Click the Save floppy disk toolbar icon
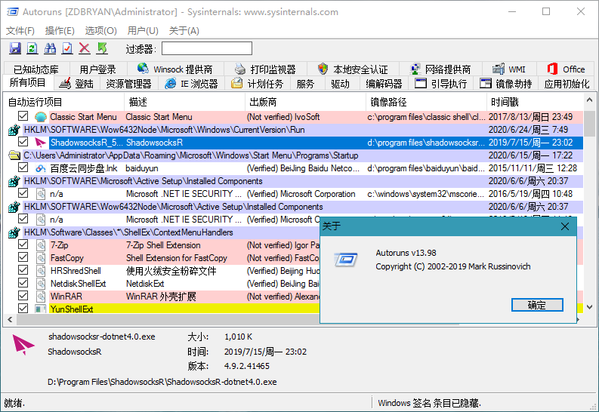Viewport: 599px width, 412px height. point(14,48)
